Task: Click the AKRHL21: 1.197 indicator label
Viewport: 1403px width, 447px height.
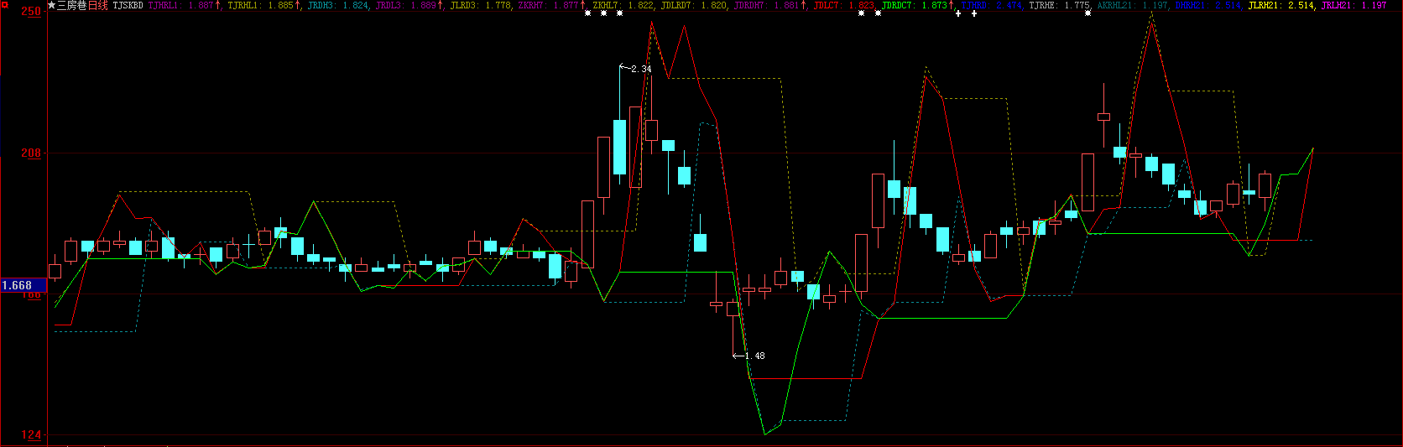Action: tap(1133, 5)
